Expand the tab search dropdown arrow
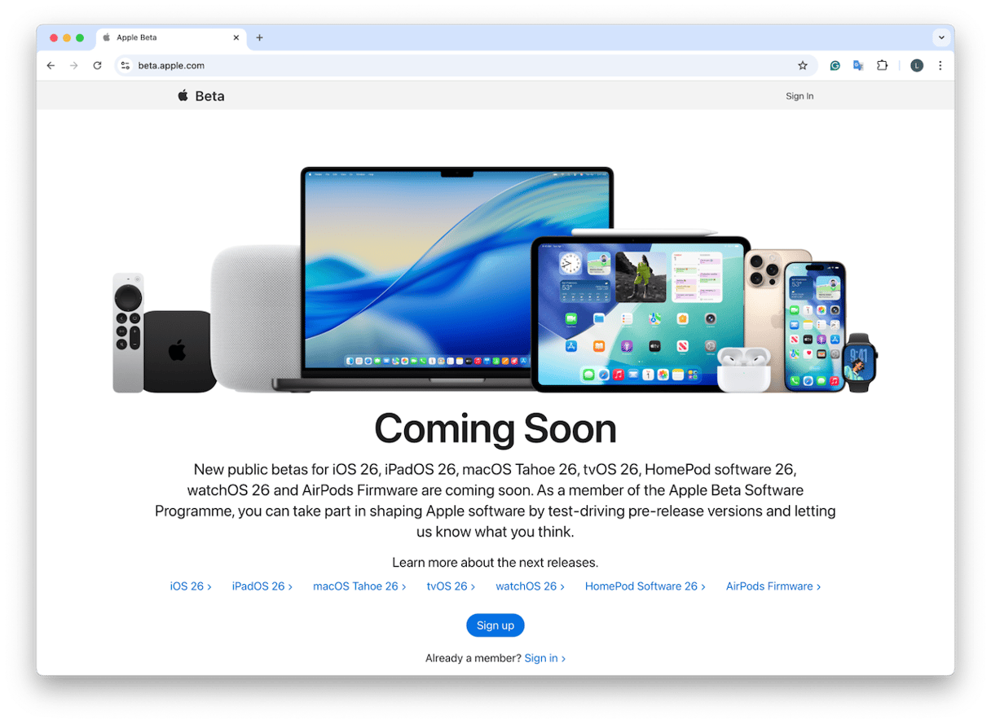 pyautogui.click(x=941, y=37)
